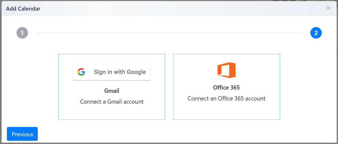
Task: Click the bold "Office 365" heading
Action: (x=227, y=87)
